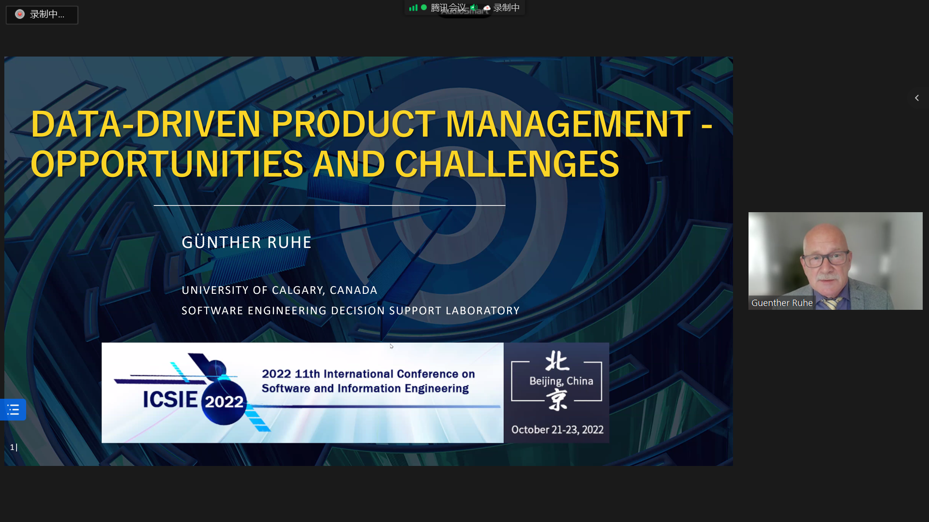Click the red recording indicator button
Screen dimensions: 929x522
[20, 14]
